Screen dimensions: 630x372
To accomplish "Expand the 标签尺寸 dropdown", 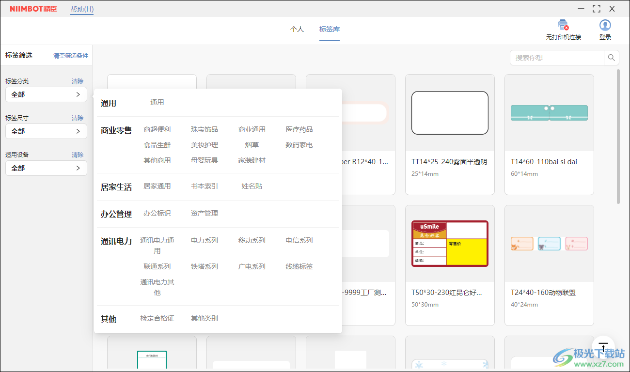I will click(x=46, y=131).
